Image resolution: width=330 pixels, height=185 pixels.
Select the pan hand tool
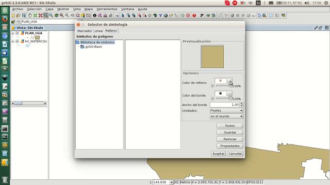tap(30, 15)
